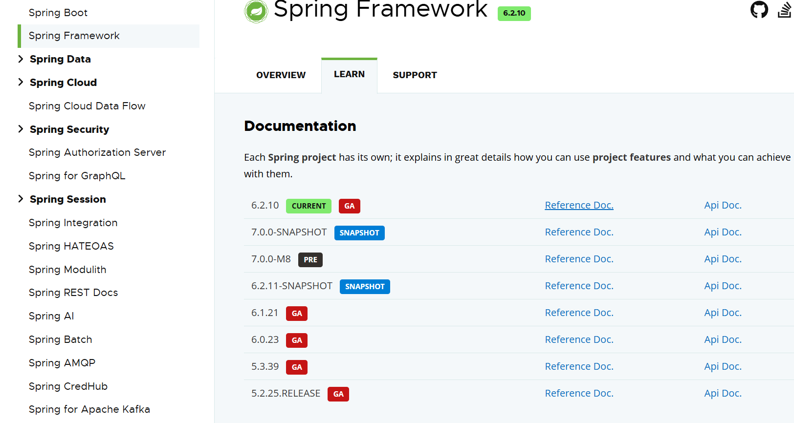Click the GA badge for 5.2.25.RELEASE
Viewport: 794px width, 423px height.
click(338, 394)
